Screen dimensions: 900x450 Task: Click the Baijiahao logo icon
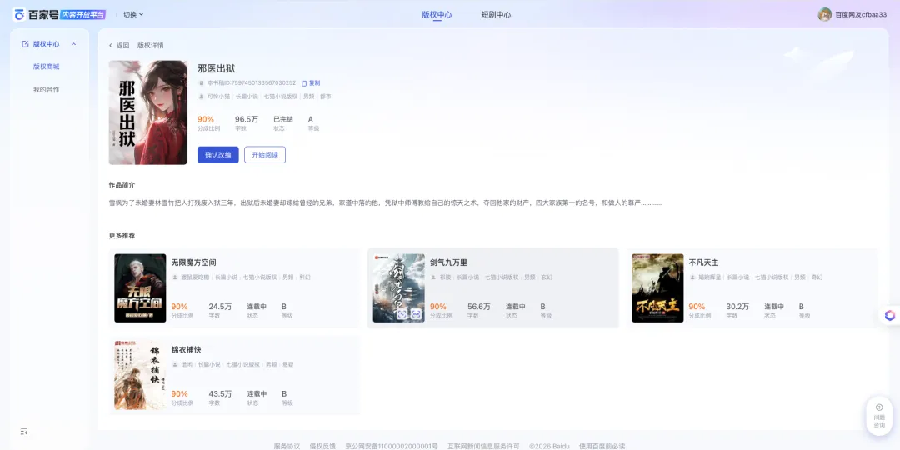tap(18, 14)
